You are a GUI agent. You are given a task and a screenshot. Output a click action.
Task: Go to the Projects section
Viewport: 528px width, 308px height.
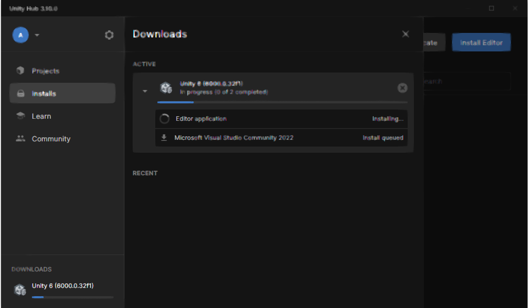62,70
